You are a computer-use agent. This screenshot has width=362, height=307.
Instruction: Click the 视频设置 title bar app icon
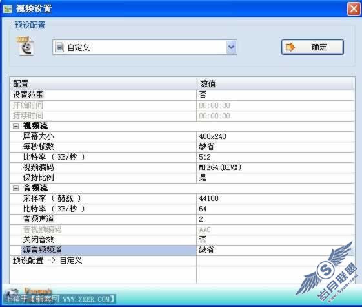[x=8, y=9]
